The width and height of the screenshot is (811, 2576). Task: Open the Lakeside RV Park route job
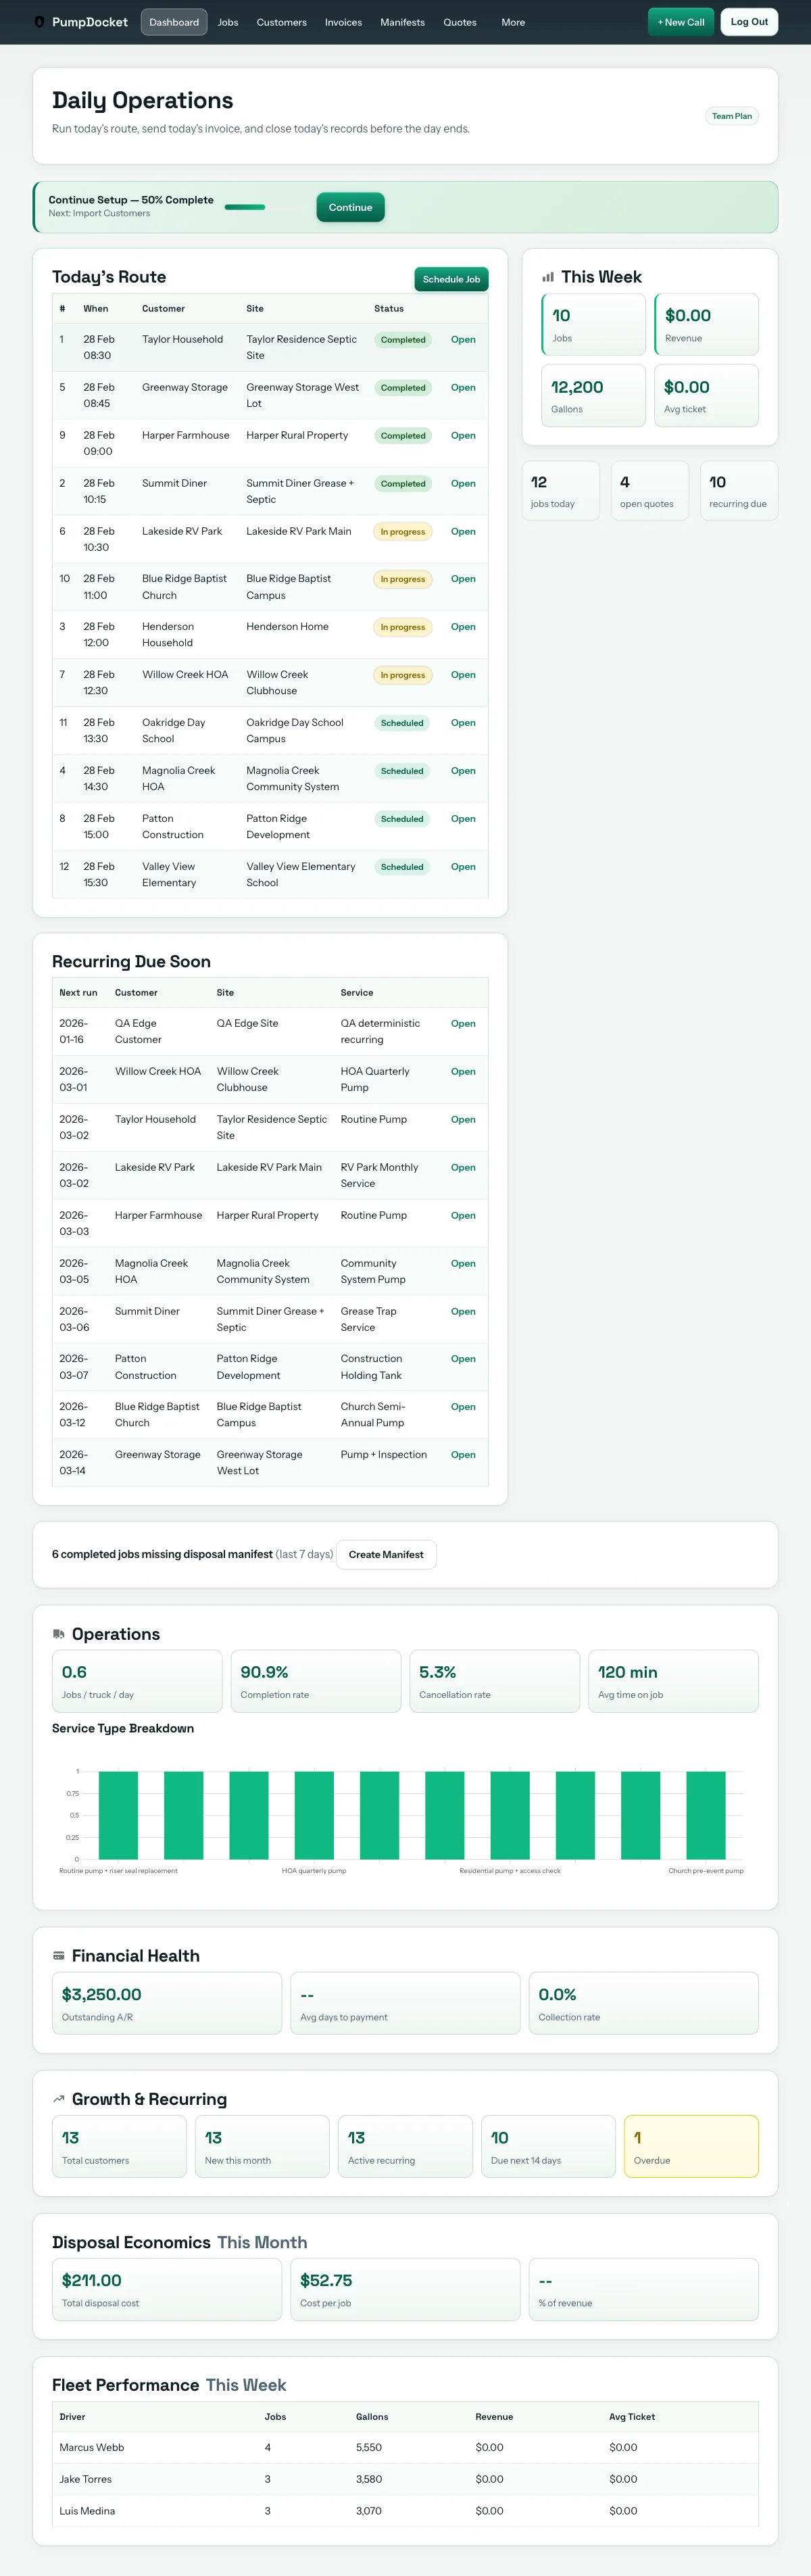463,532
